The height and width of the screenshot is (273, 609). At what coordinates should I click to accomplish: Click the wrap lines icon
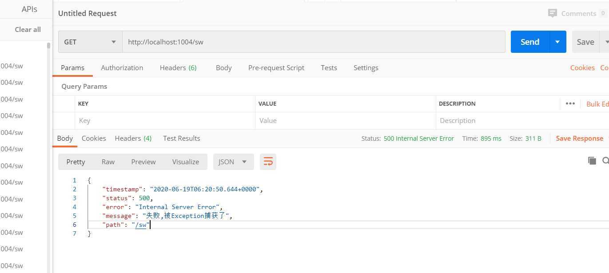268,162
